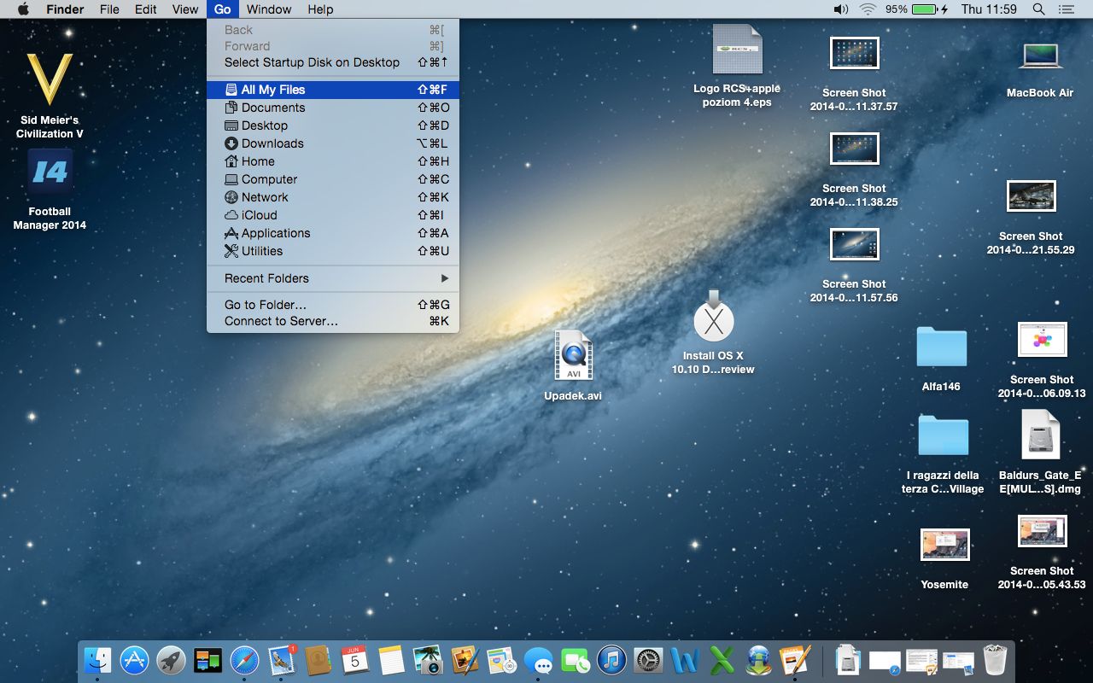Expand the Recent Folders submenu
This screenshot has width=1093, height=683.
tap(333, 278)
